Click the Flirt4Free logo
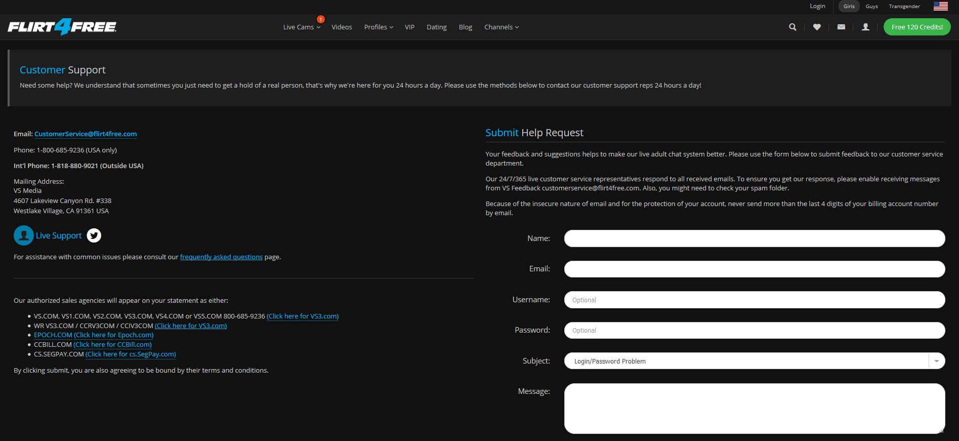 click(x=62, y=27)
